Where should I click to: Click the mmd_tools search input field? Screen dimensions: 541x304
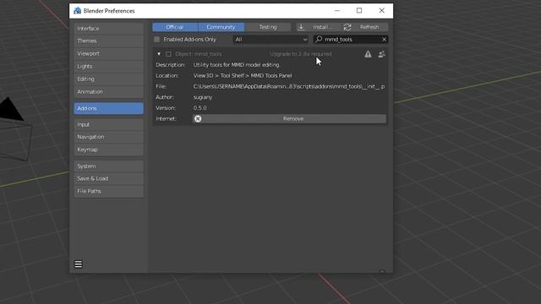[x=351, y=40]
